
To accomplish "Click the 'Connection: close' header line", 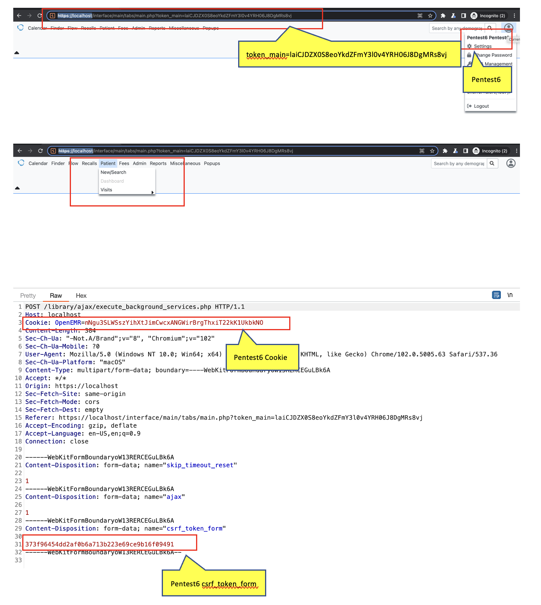I will [x=57, y=441].
